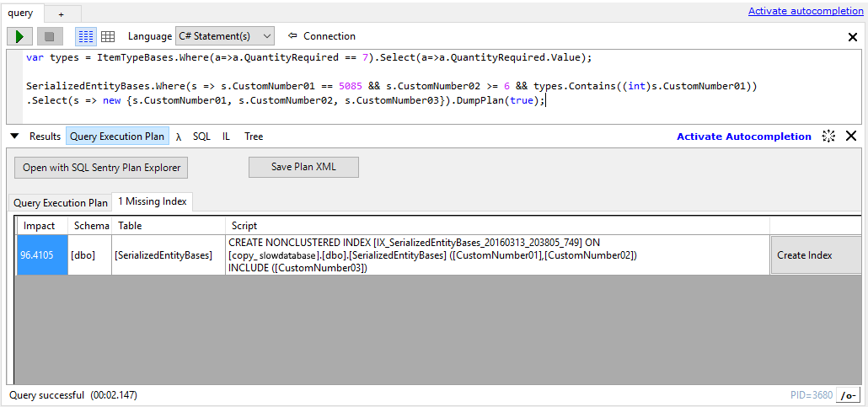868x407 pixels.
Task: Click bold Activate Autocompletion link in results bar
Action: (744, 137)
